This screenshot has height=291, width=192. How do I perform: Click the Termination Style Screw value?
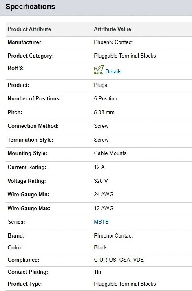[x=101, y=140]
